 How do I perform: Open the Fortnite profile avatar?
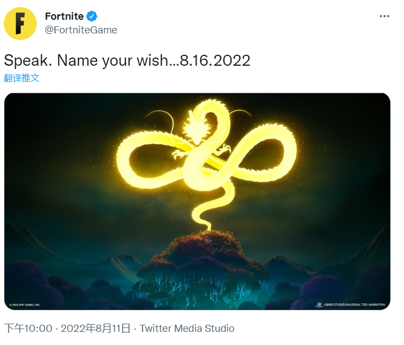tap(20, 24)
